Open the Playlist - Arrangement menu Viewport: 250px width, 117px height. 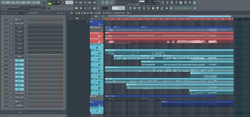pos(115,13)
